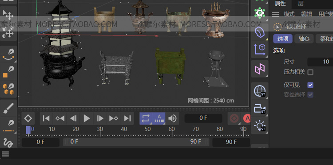Viewport: 333px width, 165px height.
Task: Jump to next keyframe
Action: [114, 118]
